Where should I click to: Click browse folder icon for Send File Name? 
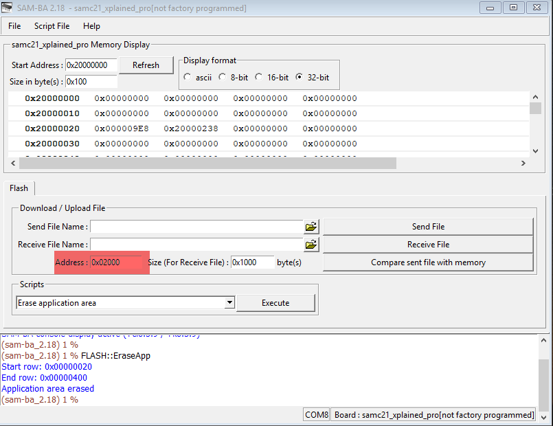[x=311, y=227]
